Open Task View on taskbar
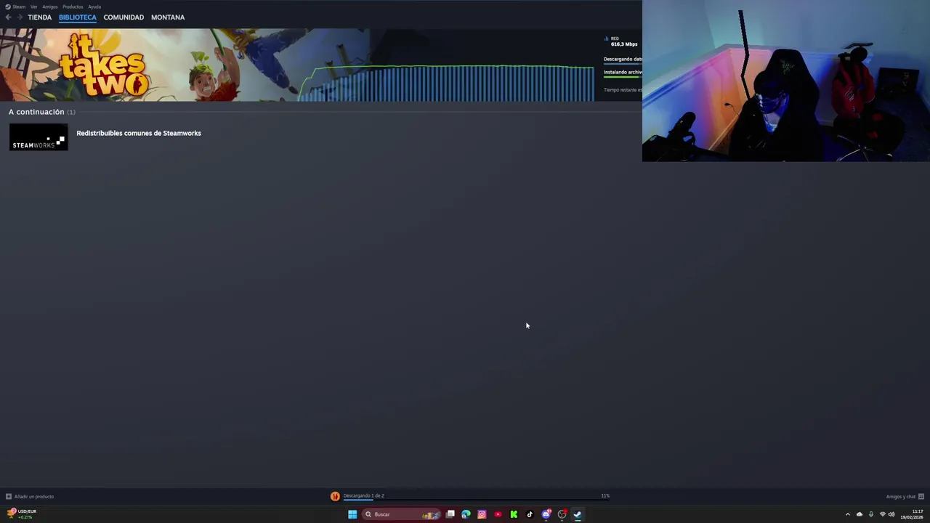This screenshot has width=930, height=523. click(450, 514)
